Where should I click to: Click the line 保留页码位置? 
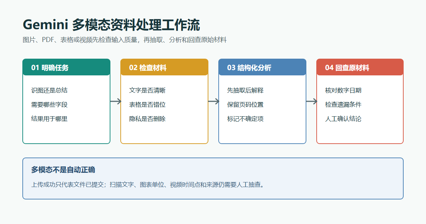point(245,105)
